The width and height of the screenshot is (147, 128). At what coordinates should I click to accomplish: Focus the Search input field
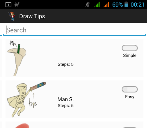(x=74, y=30)
